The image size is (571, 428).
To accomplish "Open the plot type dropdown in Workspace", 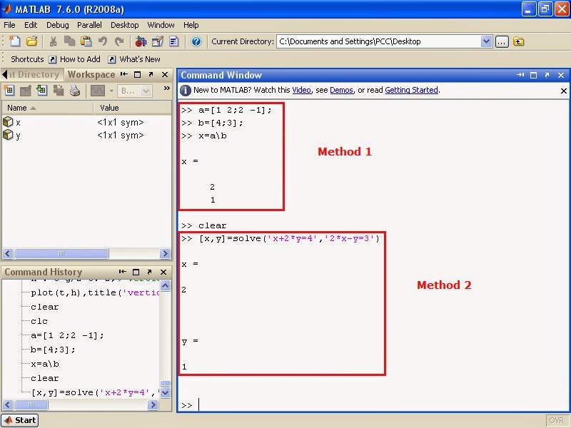I will (111, 92).
